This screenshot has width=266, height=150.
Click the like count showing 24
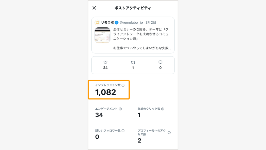105,68
